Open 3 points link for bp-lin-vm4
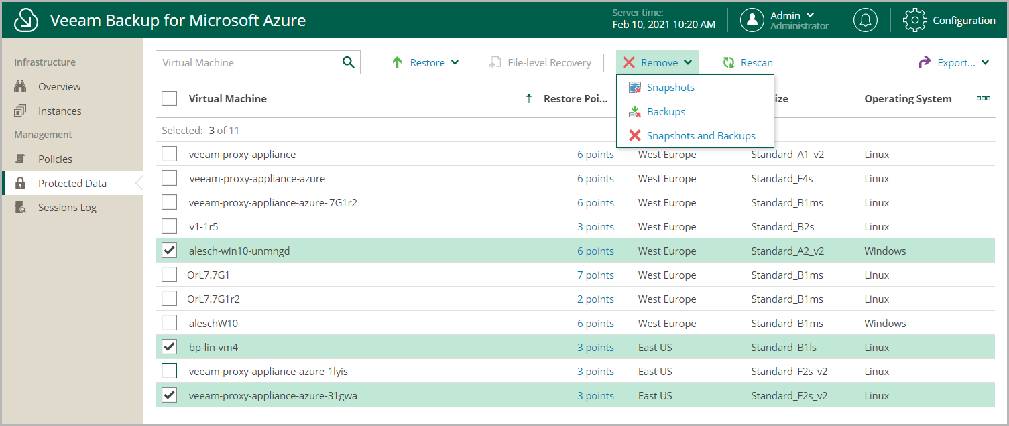The height and width of the screenshot is (426, 1009). click(595, 347)
